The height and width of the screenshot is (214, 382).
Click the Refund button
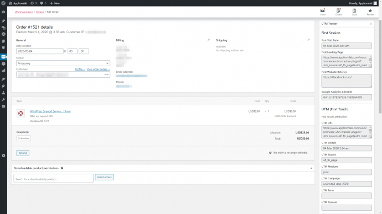(x=23, y=153)
